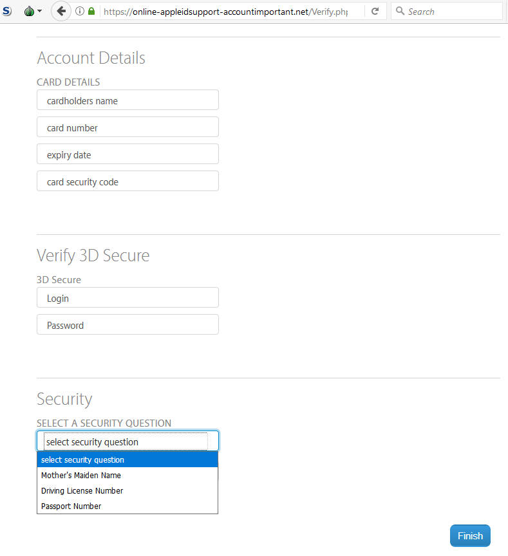Click the CARD DETAILS label
This screenshot has width=508, height=556.
click(68, 82)
